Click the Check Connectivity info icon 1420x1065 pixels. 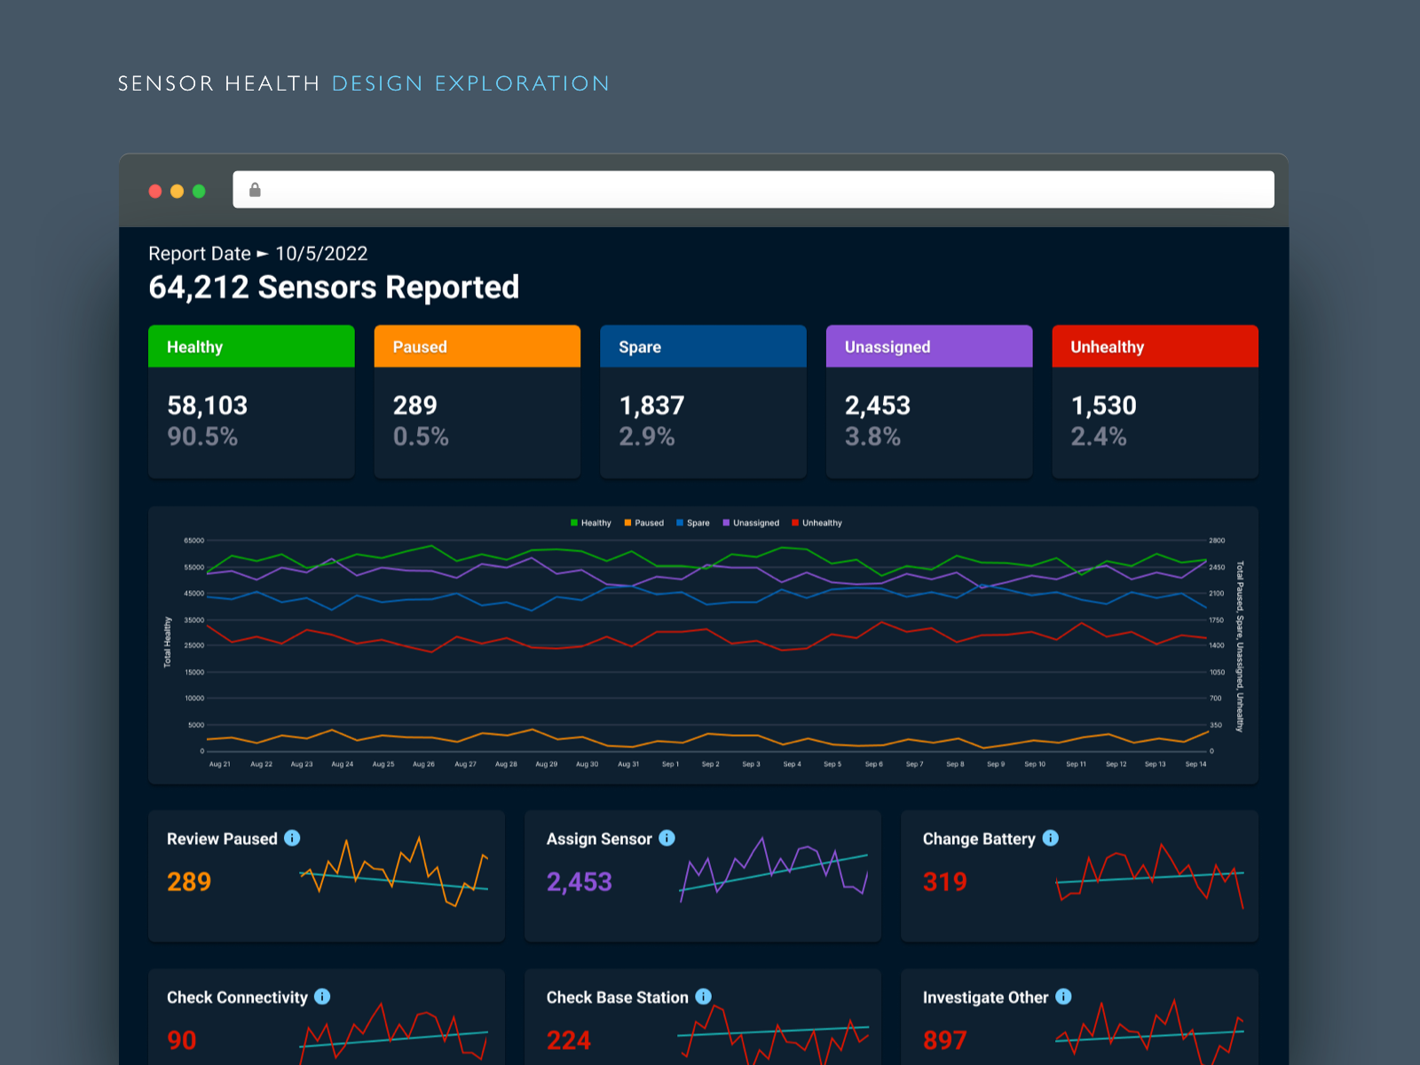pyautogui.click(x=323, y=997)
